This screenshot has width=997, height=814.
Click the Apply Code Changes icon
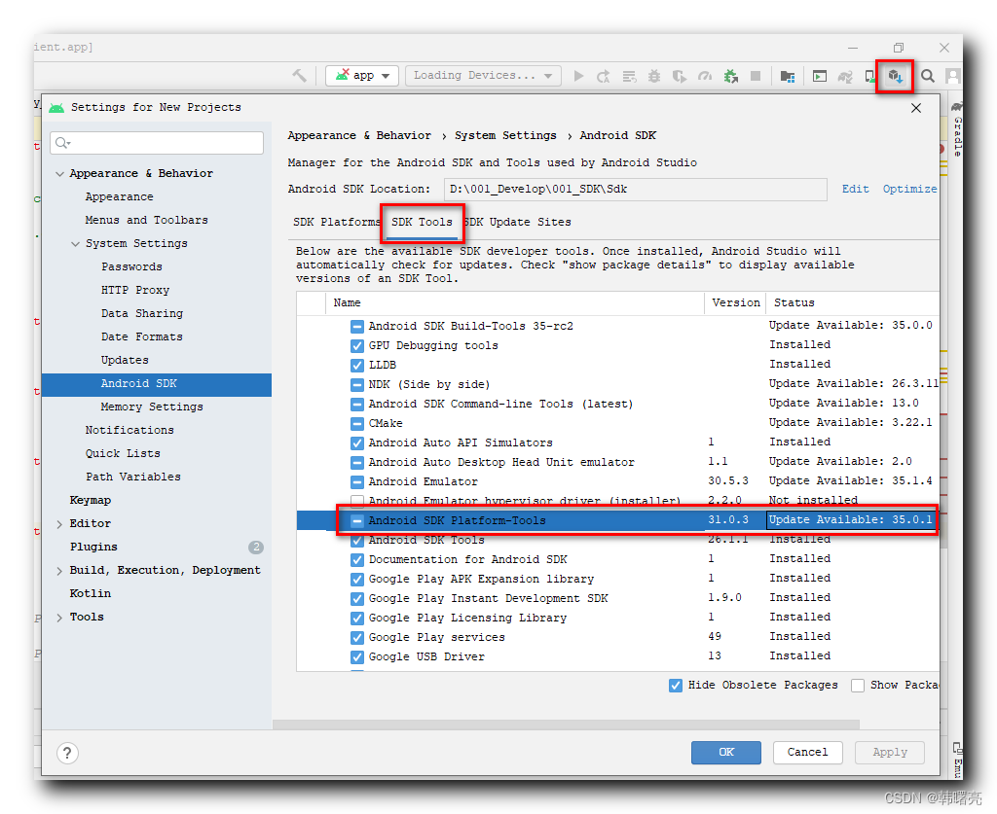629,76
